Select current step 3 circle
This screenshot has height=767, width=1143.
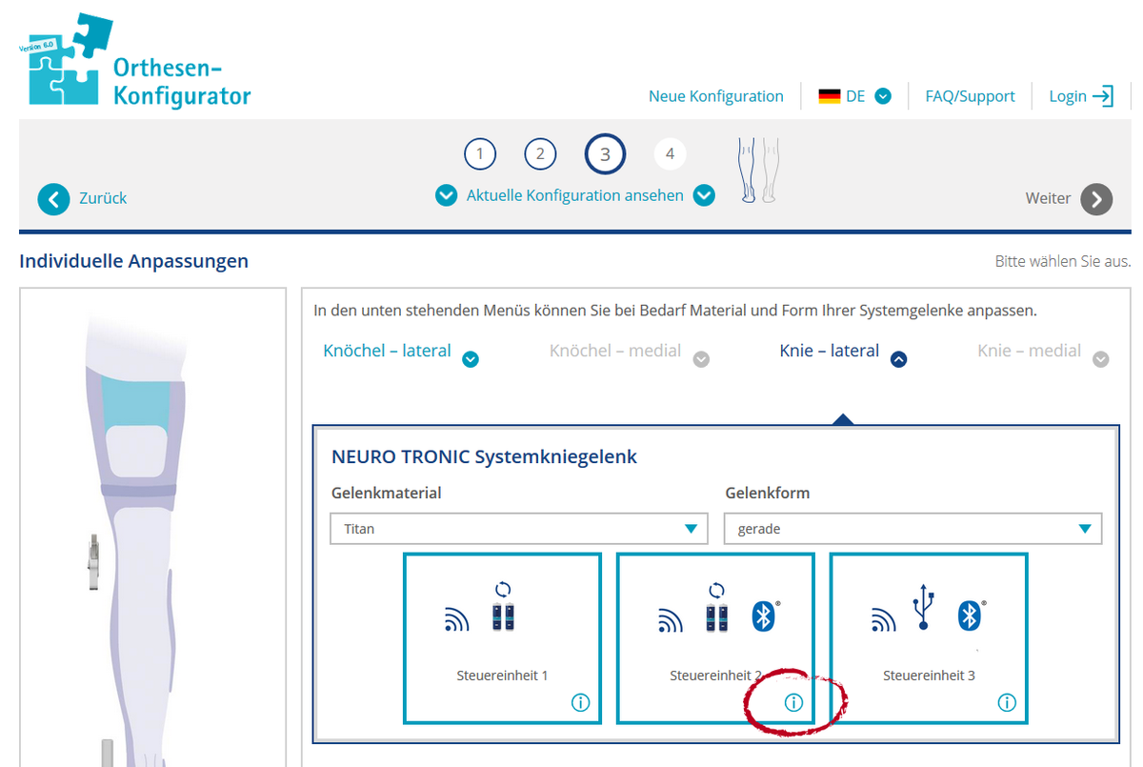pyautogui.click(x=605, y=154)
